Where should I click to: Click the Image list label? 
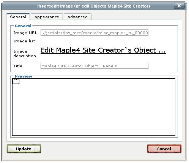[x=24, y=41]
